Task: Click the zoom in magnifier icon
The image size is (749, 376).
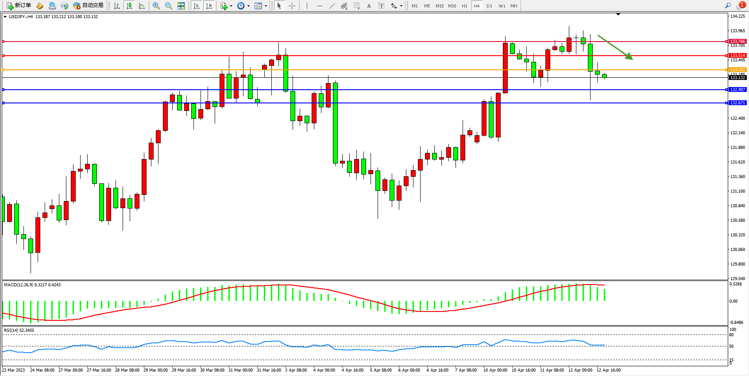Action: 156,6
